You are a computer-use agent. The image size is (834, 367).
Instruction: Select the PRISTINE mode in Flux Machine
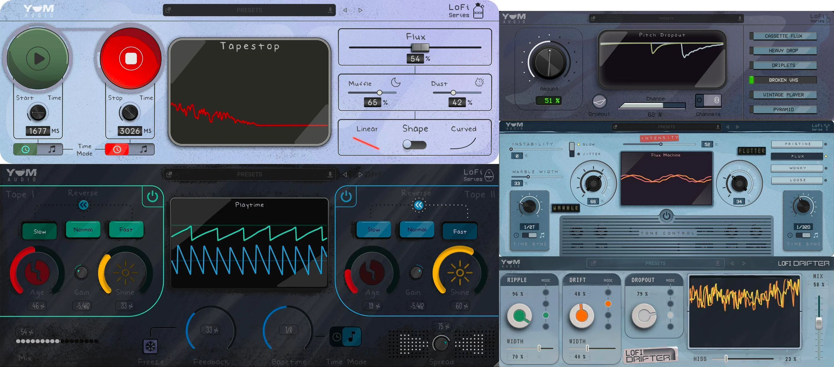coord(797,144)
